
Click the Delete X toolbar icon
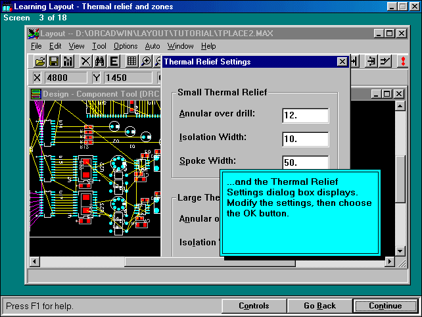pos(85,62)
